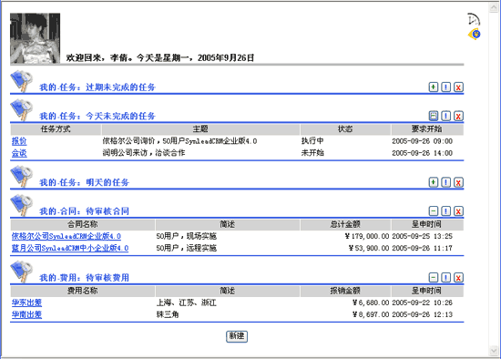Click the exclamation icon in the 待审核合同 header

445,211
